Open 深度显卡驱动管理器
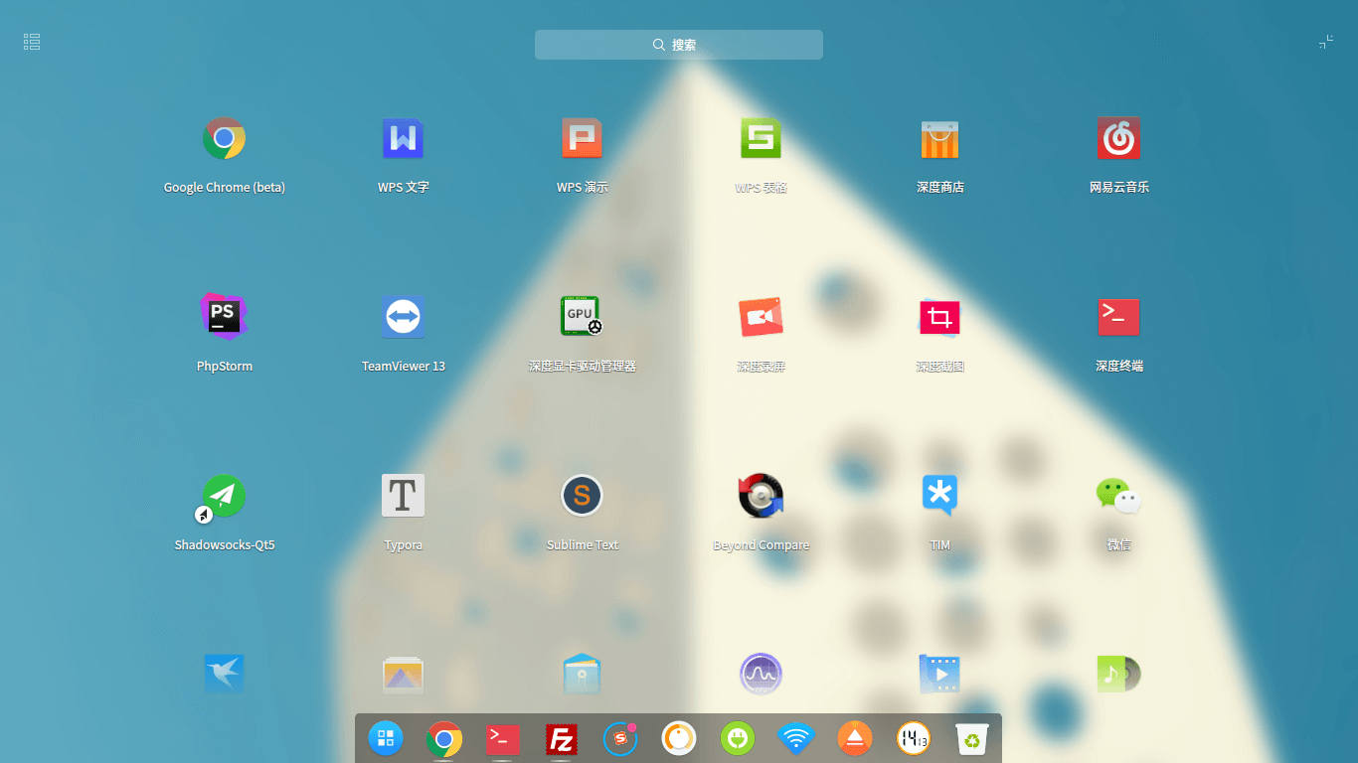This screenshot has height=763, width=1358. 583,318
